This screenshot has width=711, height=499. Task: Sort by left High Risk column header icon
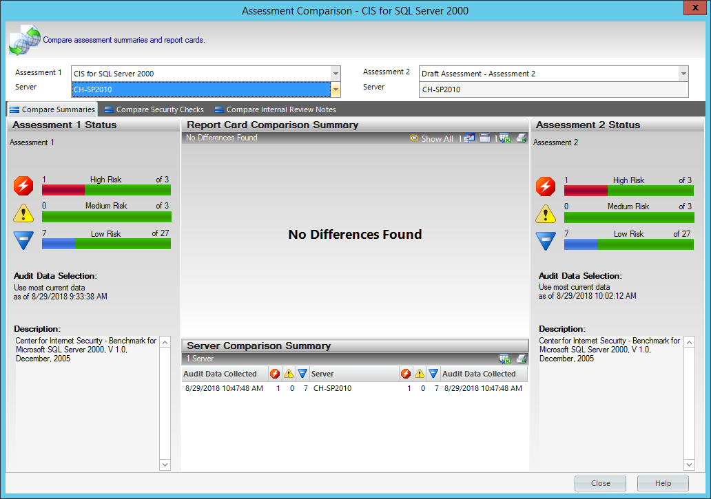[275, 374]
